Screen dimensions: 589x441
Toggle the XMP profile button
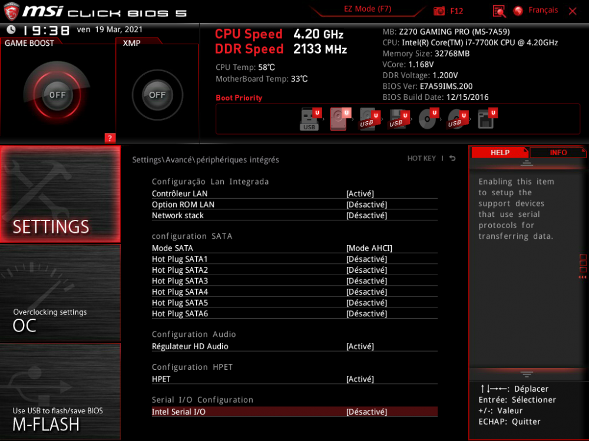[x=157, y=95]
